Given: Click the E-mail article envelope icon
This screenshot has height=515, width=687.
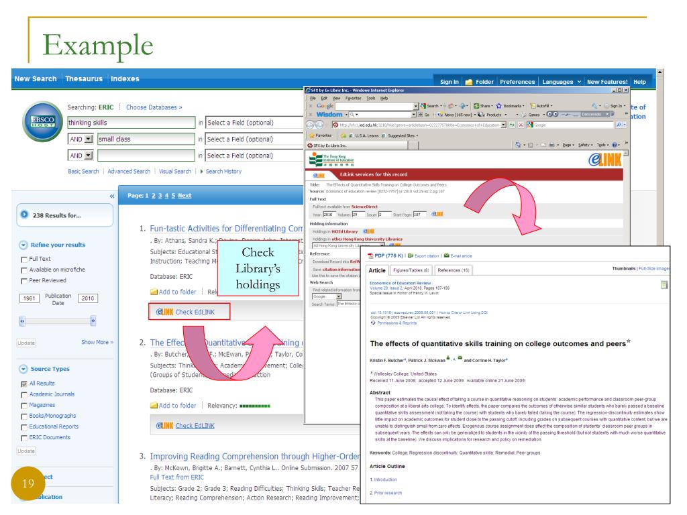Looking at the screenshot, I should pyautogui.click(x=446, y=255).
